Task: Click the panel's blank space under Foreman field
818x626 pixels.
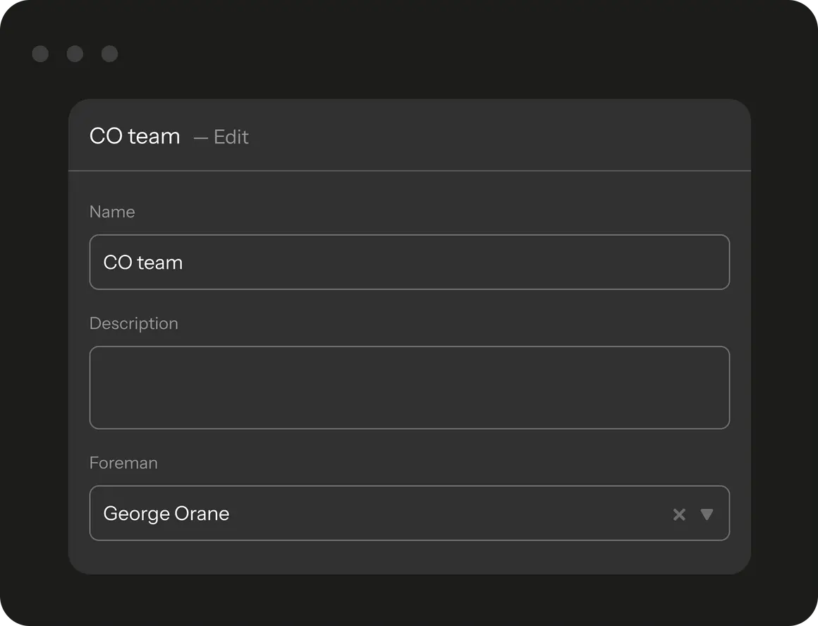Action: point(409,558)
